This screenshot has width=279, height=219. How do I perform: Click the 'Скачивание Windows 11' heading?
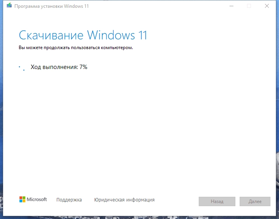tap(83, 35)
